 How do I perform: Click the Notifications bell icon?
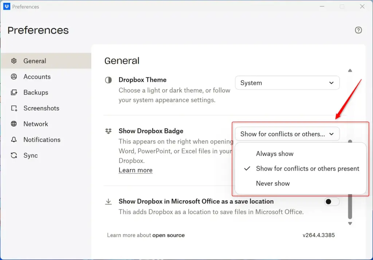[14, 140]
